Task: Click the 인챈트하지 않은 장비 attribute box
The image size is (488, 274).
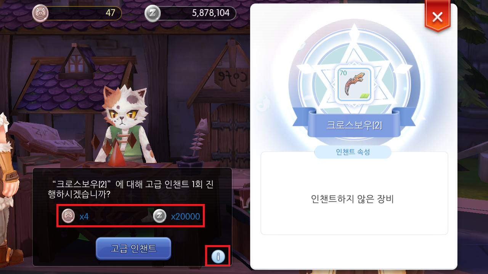Action: 354,193
